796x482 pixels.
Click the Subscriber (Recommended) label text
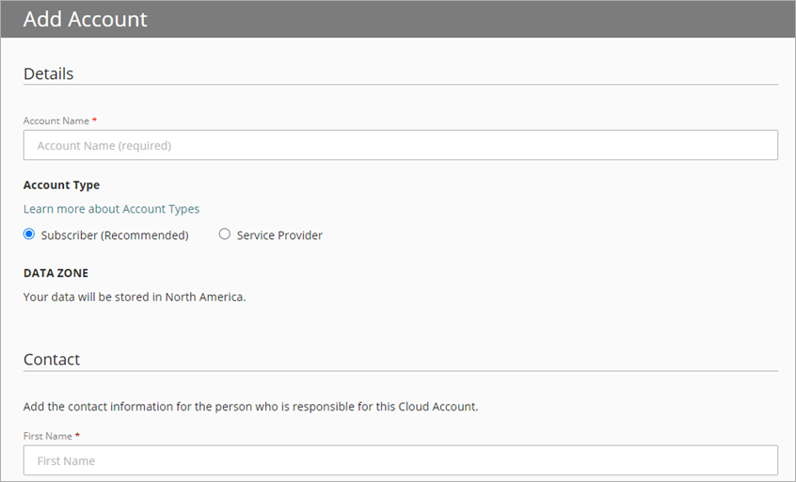click(x=115, y=235)
